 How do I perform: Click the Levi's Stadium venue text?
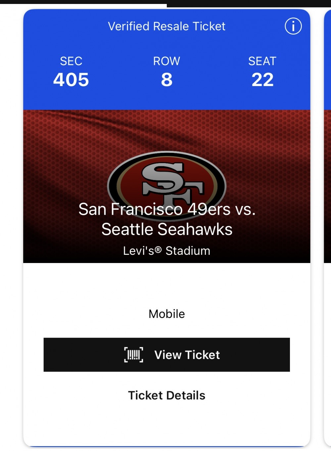(166, 251)
